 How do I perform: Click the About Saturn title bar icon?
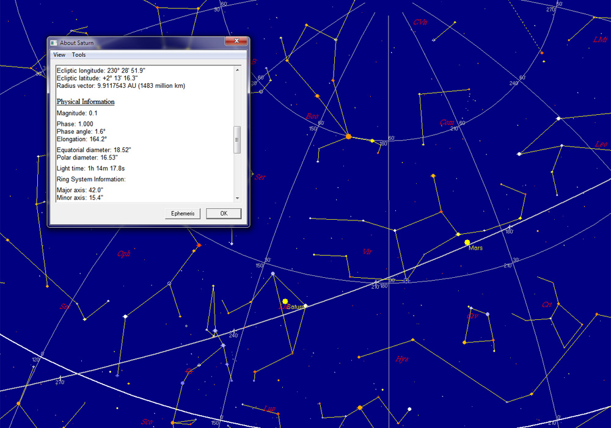pyautogui.click(x=54, y=43)
